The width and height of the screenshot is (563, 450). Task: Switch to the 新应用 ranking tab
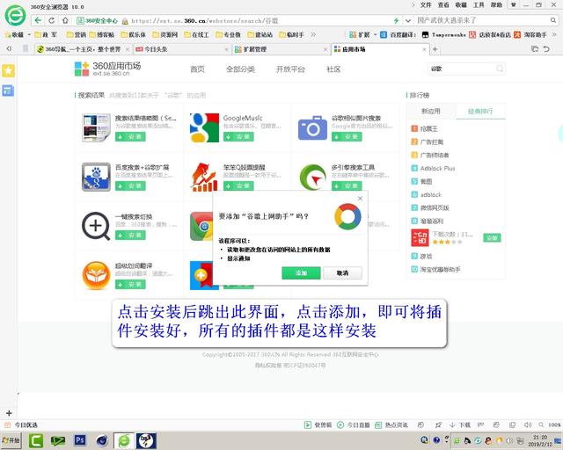[431, 112]
